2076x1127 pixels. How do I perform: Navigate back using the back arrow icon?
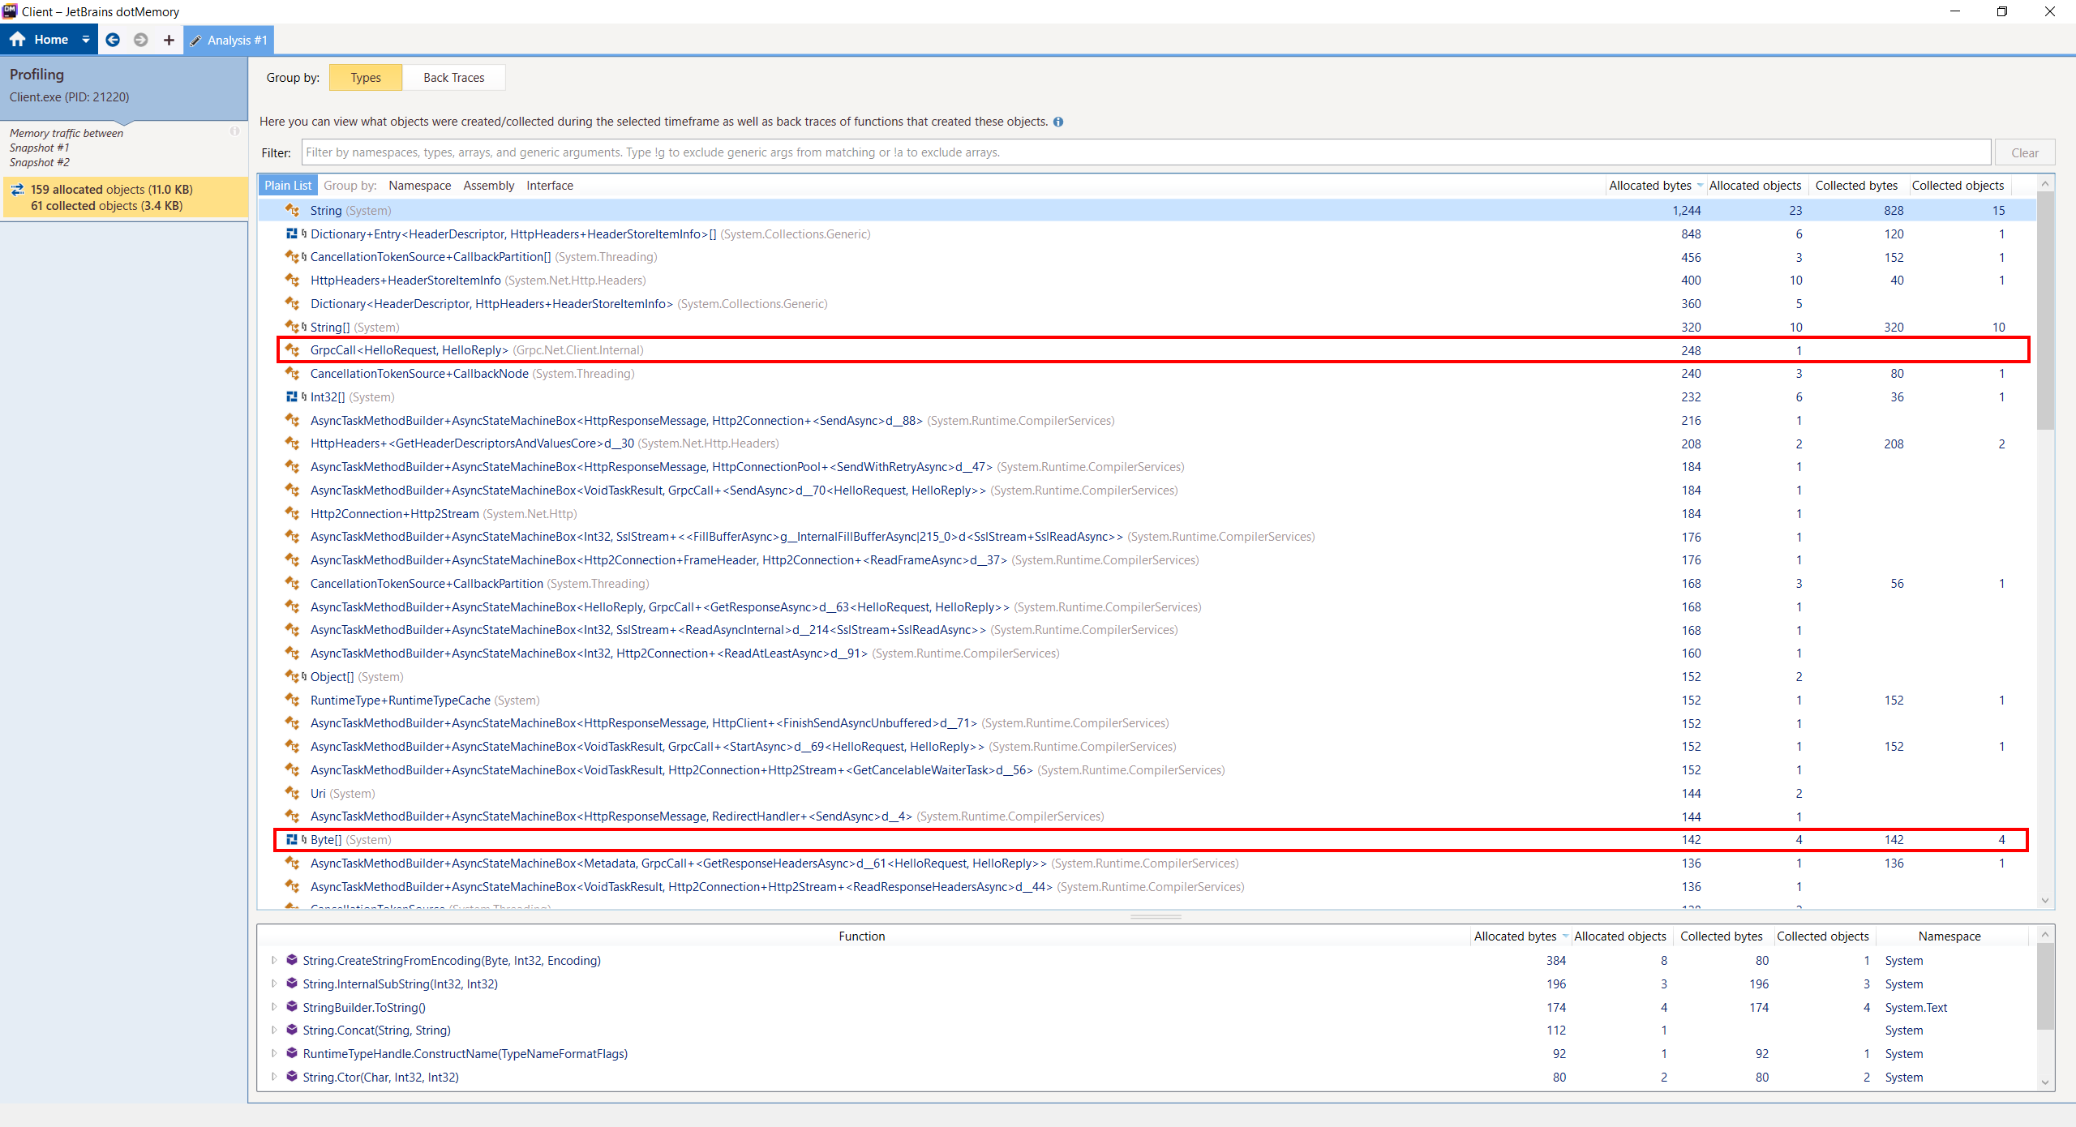pos(113,40)
